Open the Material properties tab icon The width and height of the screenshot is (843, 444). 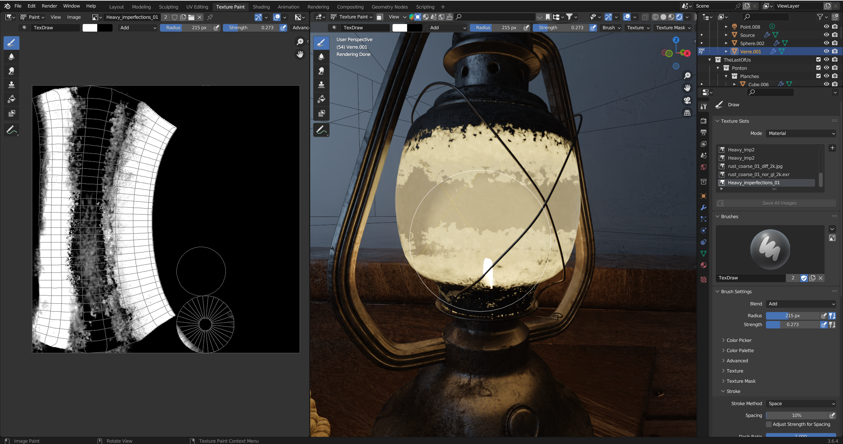[704, 265]
